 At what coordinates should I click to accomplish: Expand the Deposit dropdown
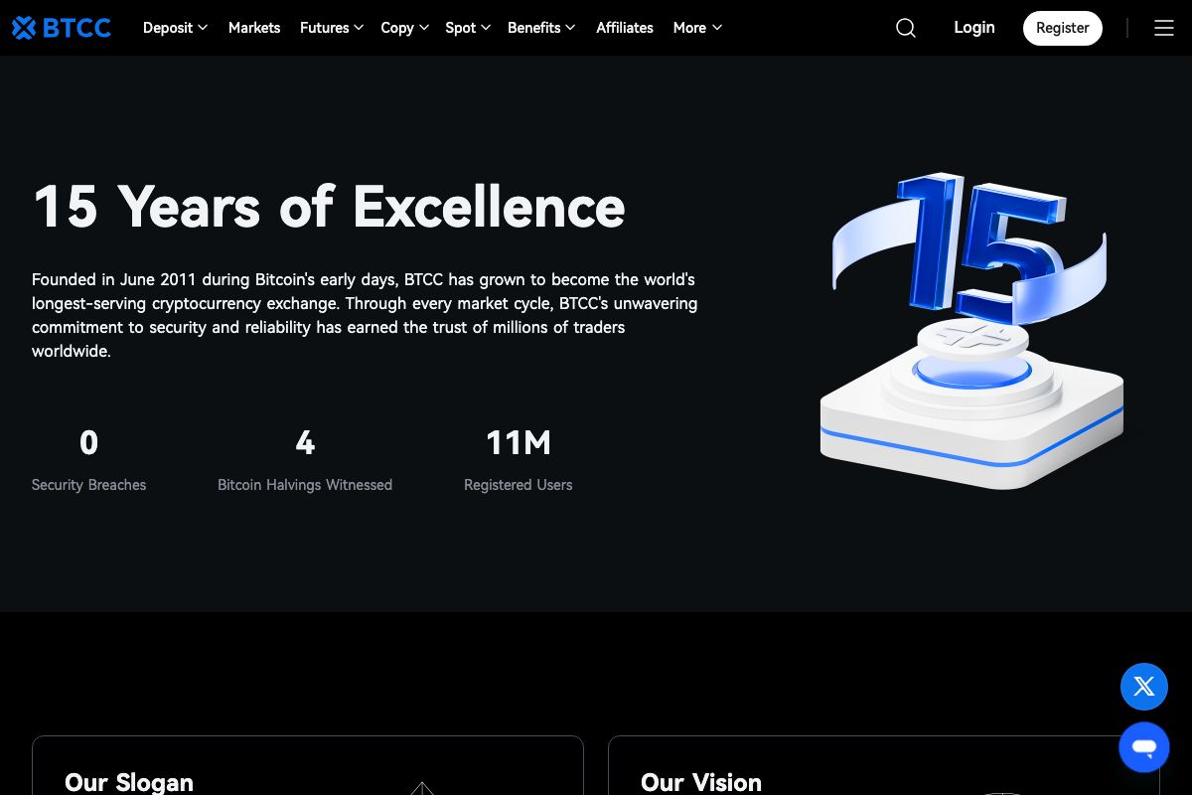click(x=175, y=28)
